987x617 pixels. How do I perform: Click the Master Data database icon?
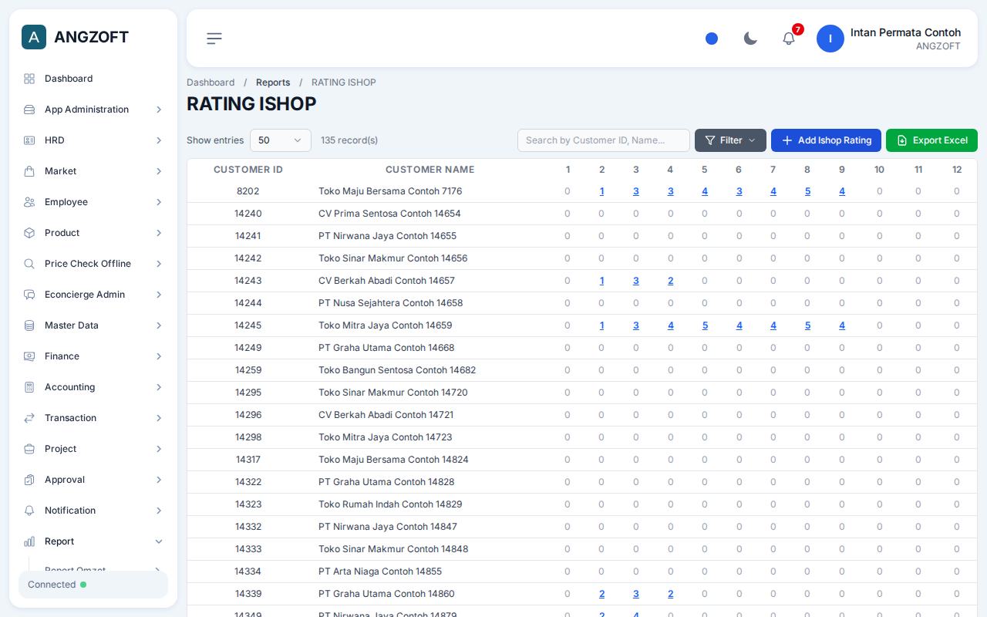point(29,325)
